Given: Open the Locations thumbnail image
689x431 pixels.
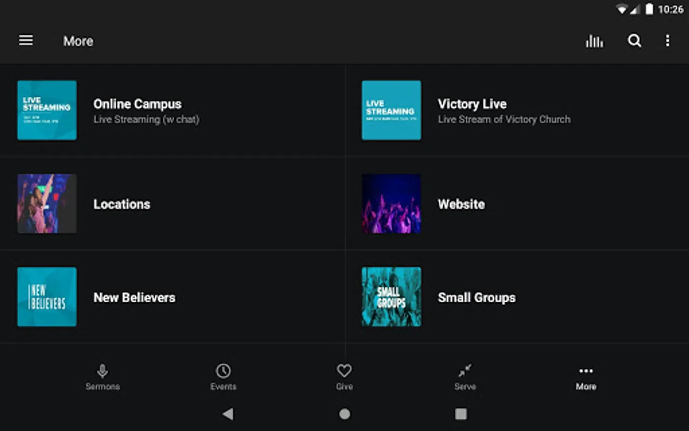Looking at the screenshot, I should pos(47,204).
